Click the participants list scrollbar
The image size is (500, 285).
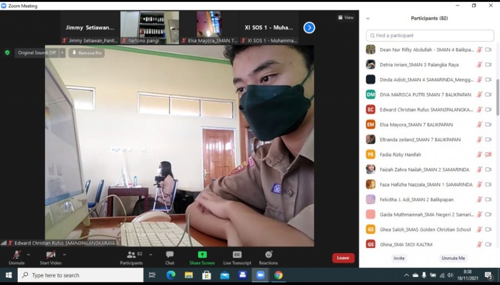[498, 97]
